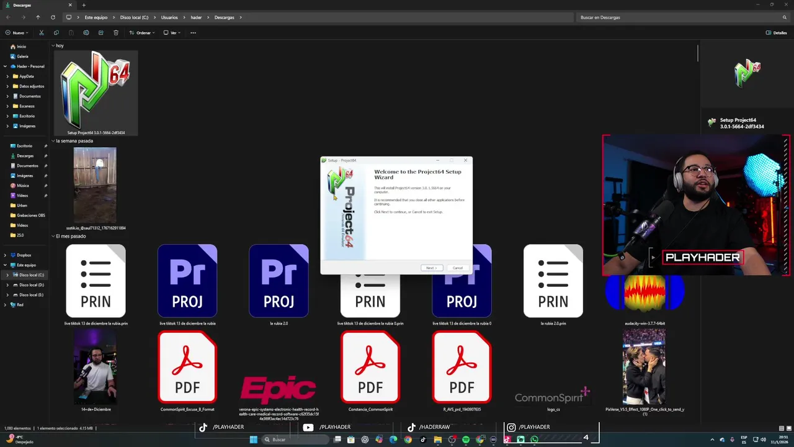Click the file list vertical scrollbar
Screen dimensions: 794x447
698,53
